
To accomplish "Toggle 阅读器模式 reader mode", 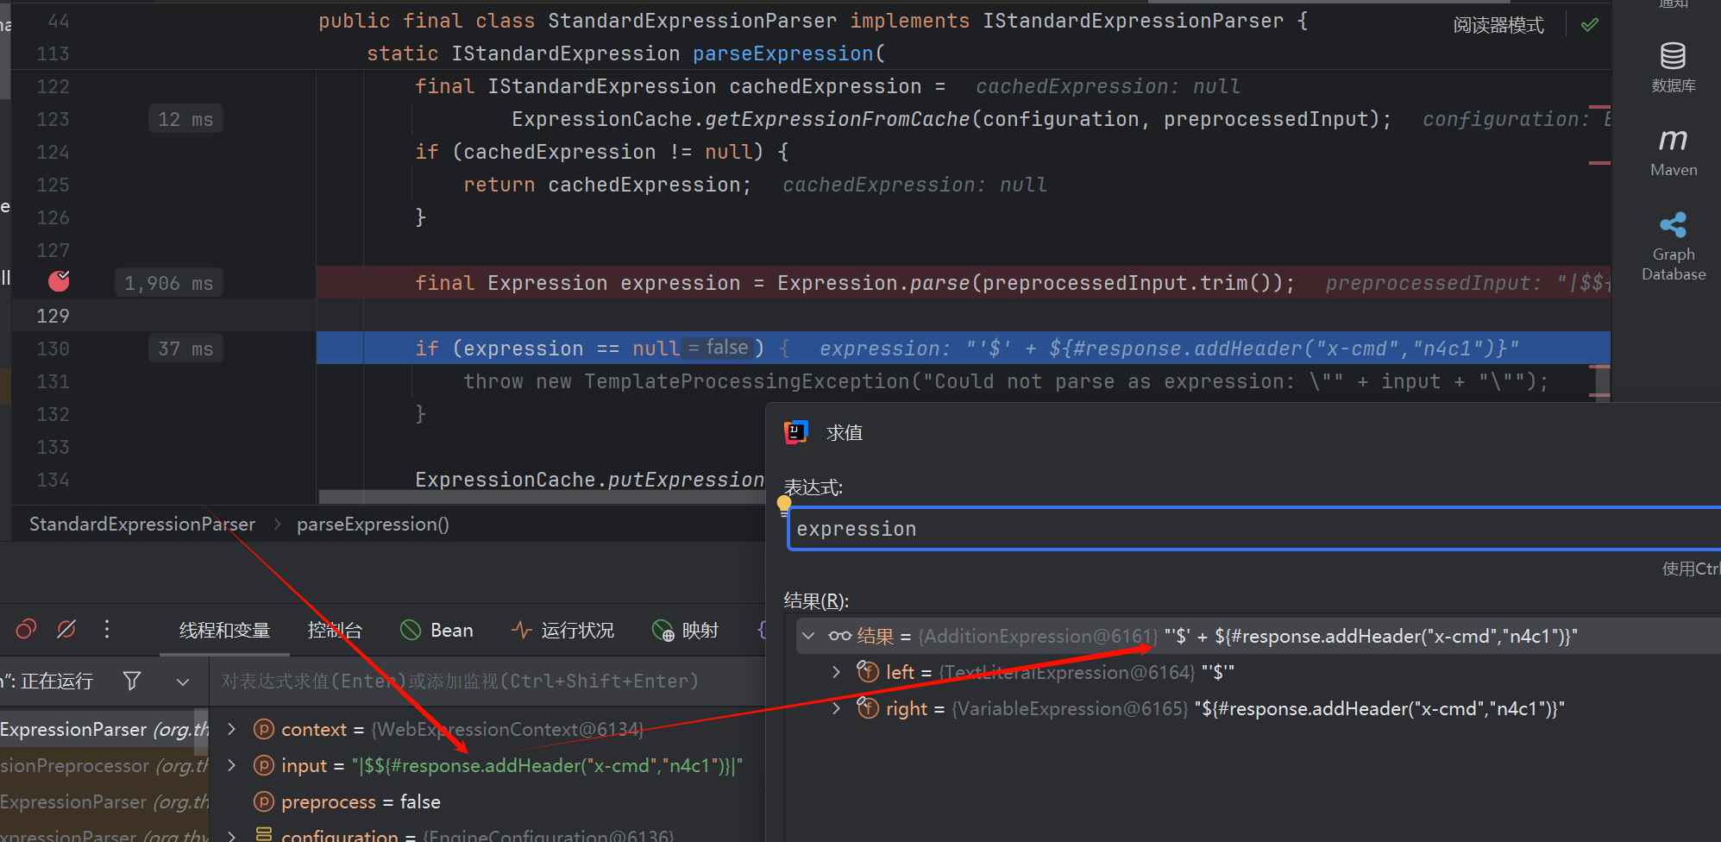I will click(x=1498, y=25).
